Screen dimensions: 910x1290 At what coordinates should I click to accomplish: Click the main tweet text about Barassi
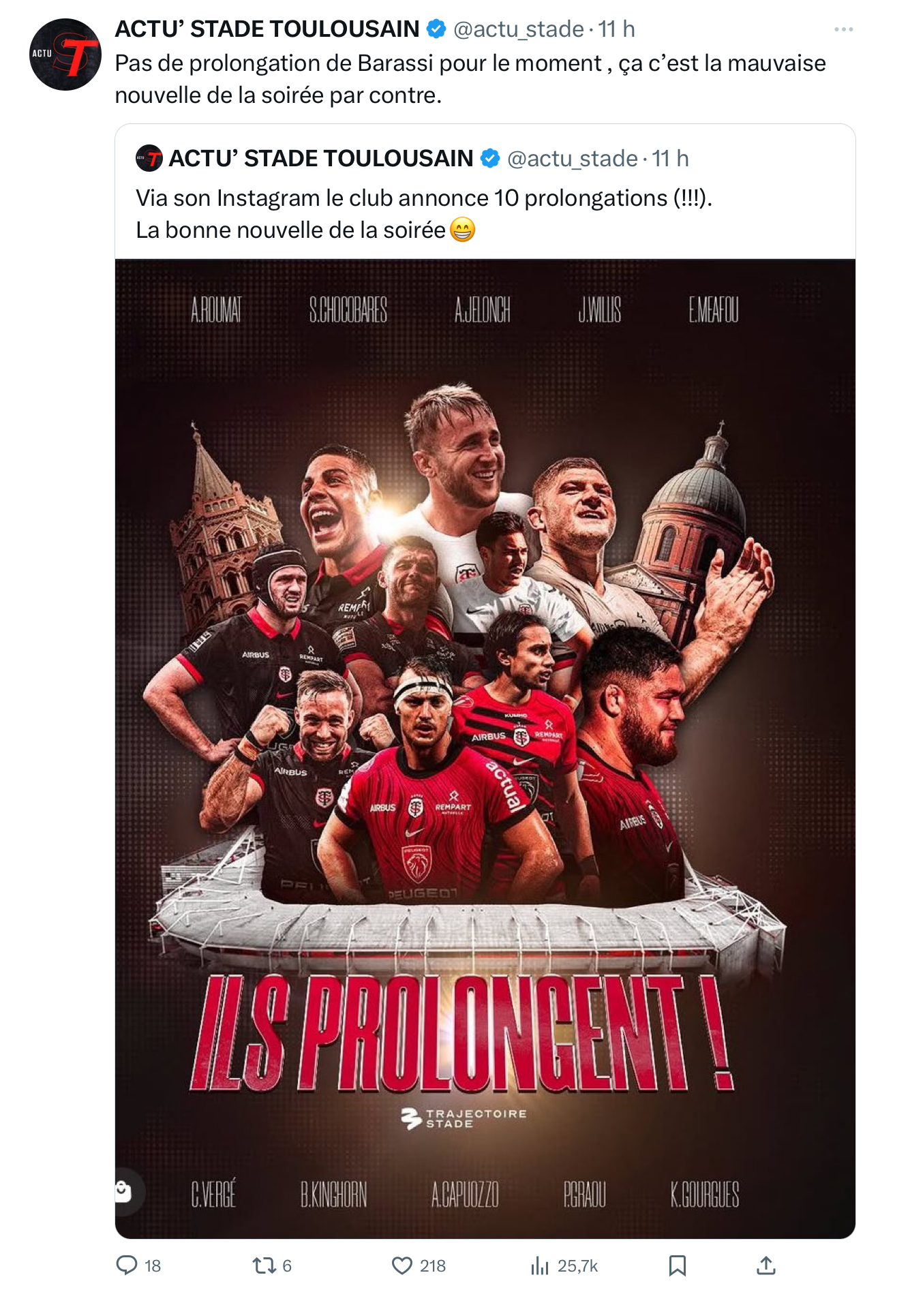470,79
